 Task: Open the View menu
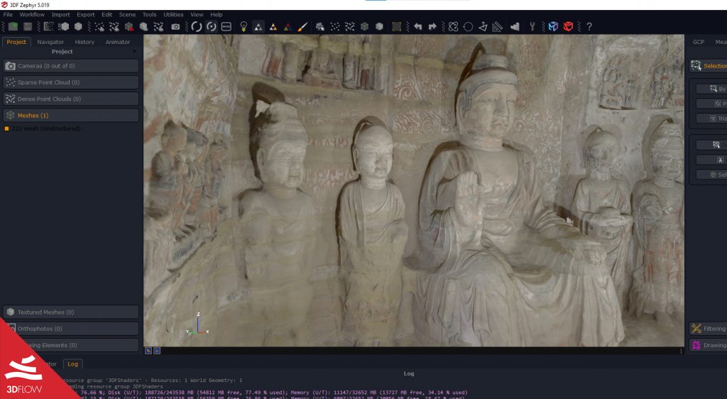(x=197, y=14)
